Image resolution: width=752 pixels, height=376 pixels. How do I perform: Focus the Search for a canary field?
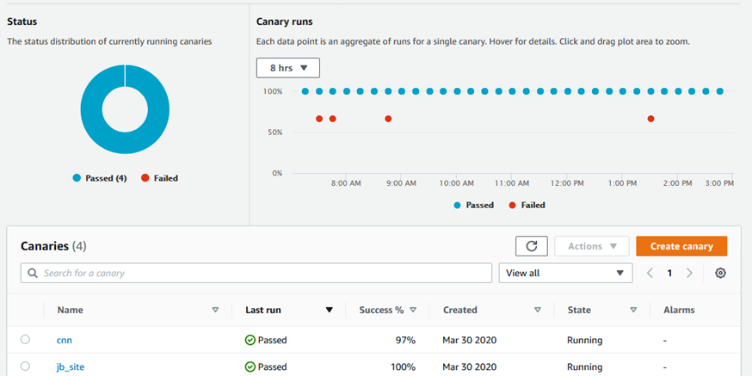[256, 273]
